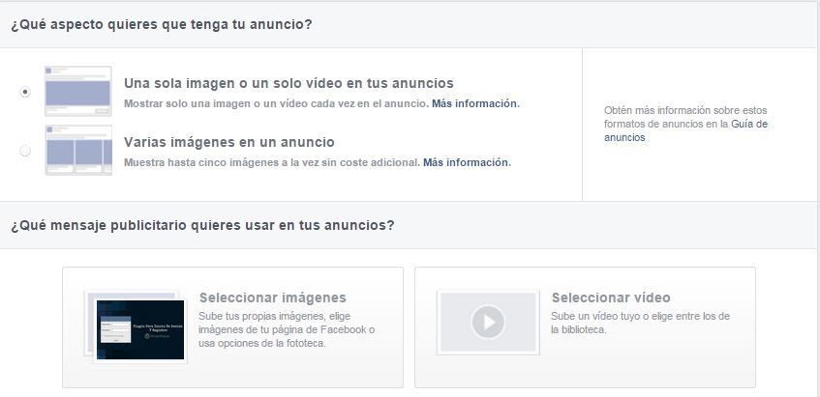Select the multiple images in one ad radio button
This screenshot has width=820, height=397.
click(24, 151)
